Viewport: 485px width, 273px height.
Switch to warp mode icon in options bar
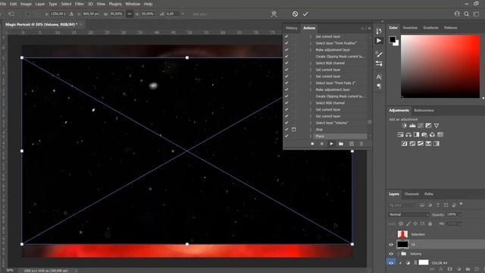pyautogui.click(x=274, y=14)
